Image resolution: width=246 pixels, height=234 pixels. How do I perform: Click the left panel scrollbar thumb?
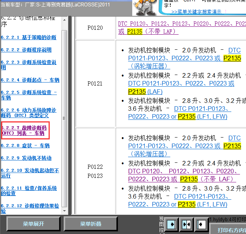pyautogui.click(x=64, y=118)
